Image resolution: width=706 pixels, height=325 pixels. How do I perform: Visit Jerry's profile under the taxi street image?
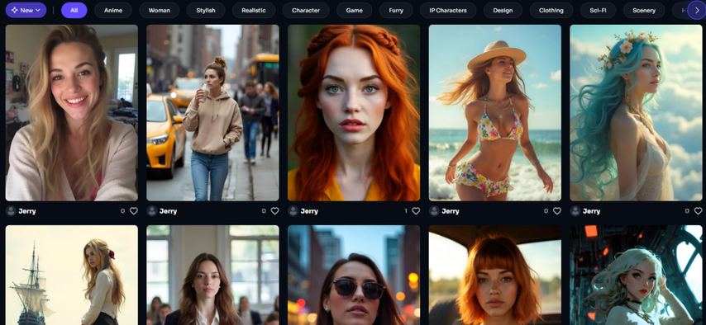[x=168, y=211]
